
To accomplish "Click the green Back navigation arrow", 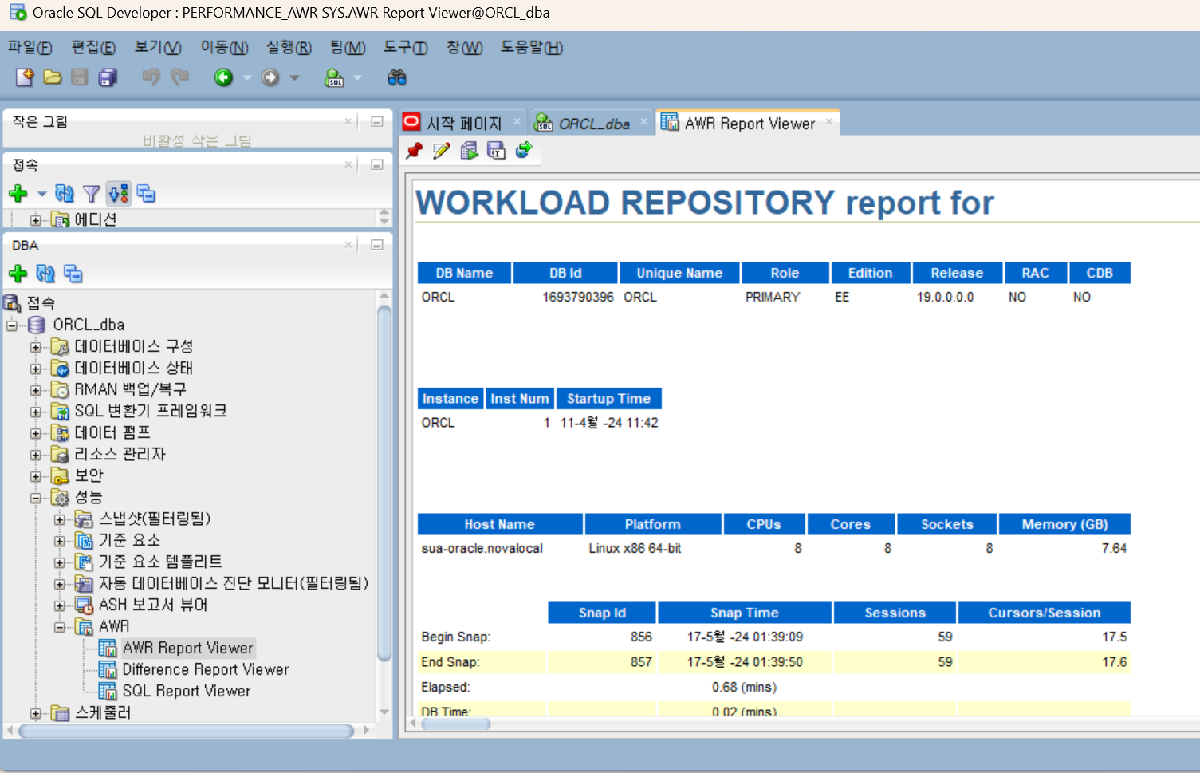I will tap(223, 77).
